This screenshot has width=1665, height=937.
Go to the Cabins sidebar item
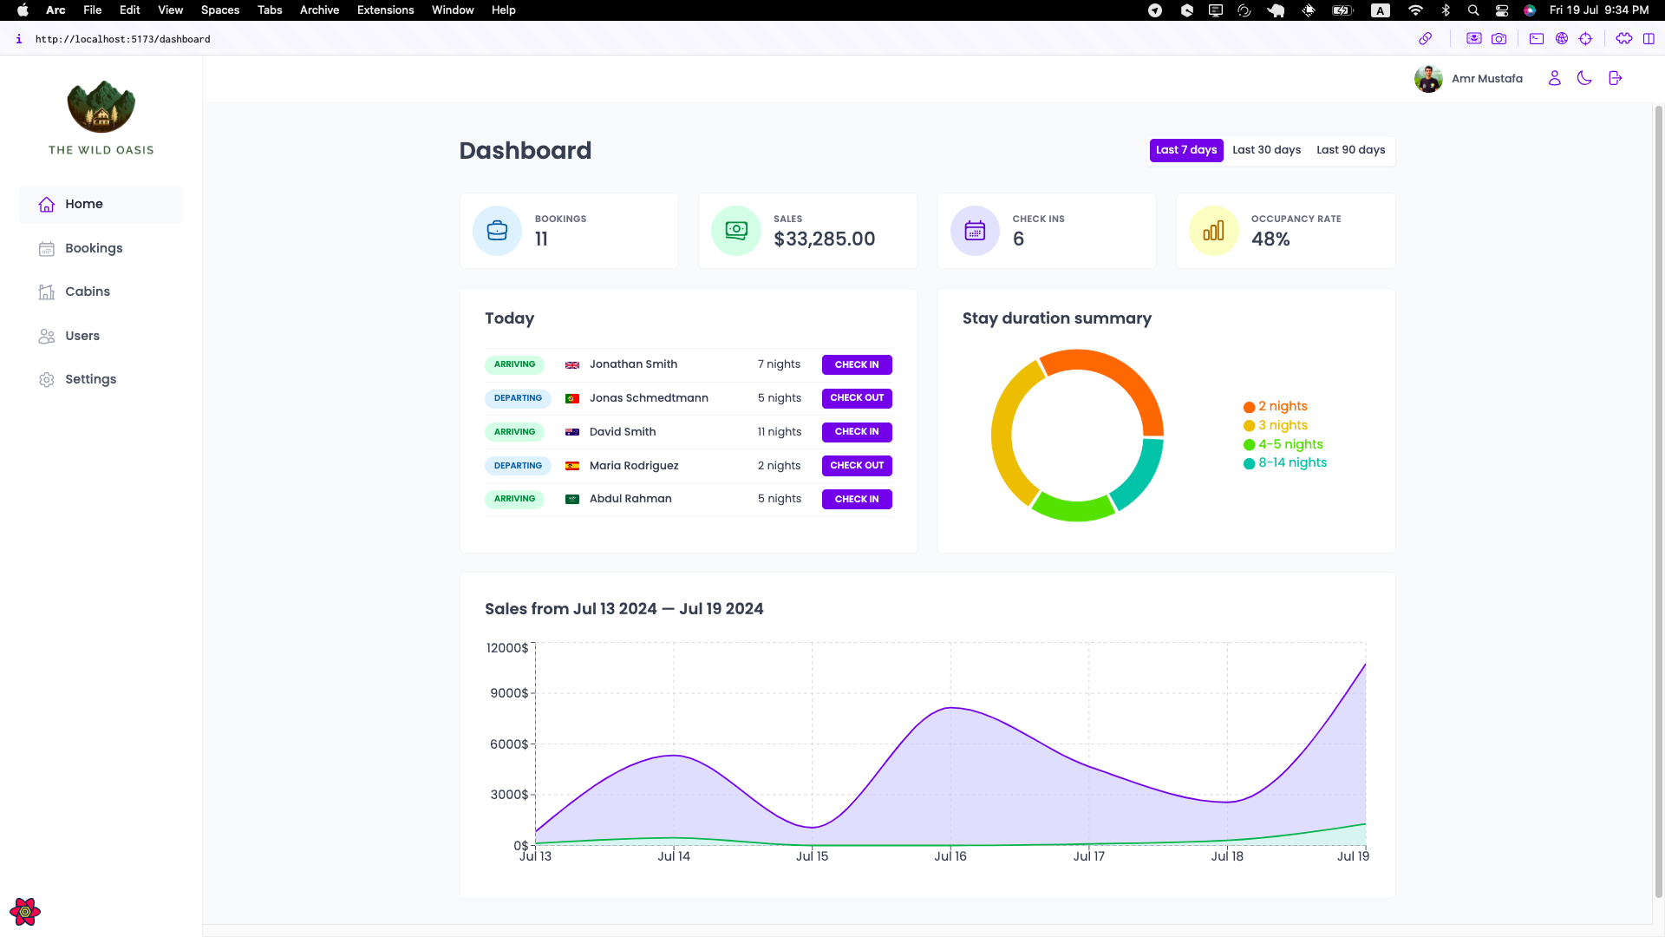tap(88, 292)
